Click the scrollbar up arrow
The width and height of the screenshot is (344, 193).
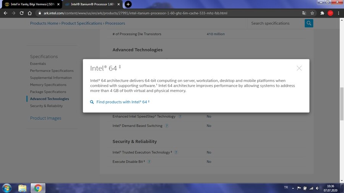coord(342,20)
